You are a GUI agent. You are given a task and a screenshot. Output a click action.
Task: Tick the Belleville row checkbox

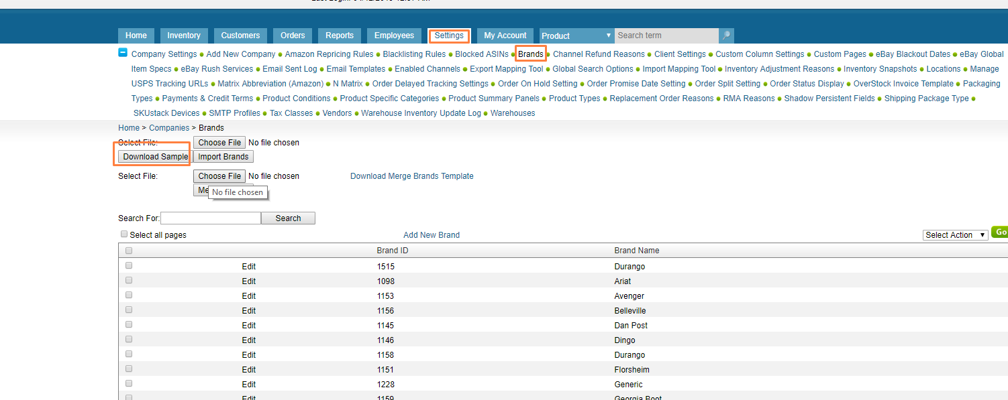pyautogui.click(x=129, y=310)
